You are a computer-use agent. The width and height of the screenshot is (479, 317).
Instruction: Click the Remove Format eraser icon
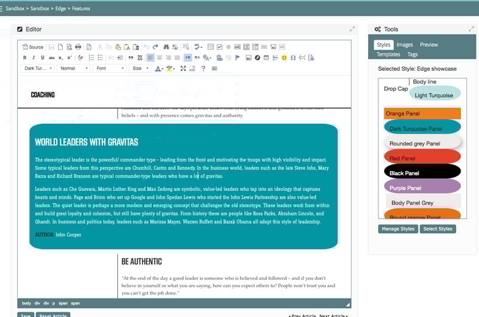tap(80, 57)
